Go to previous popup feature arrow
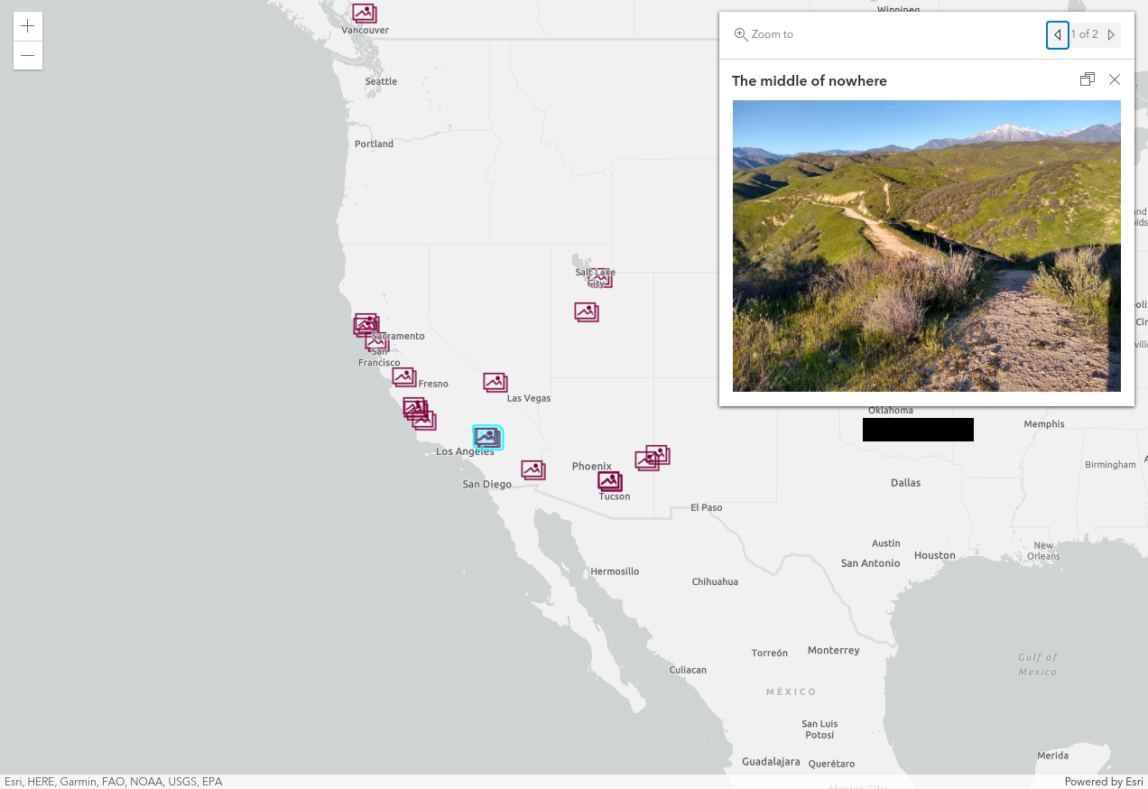Screen dimensions: 1148x789 (1058, 35)
